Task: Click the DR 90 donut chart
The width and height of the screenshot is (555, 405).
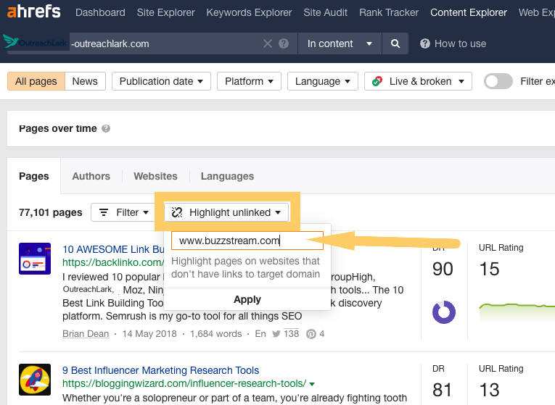Action: [x=444, y=312]
